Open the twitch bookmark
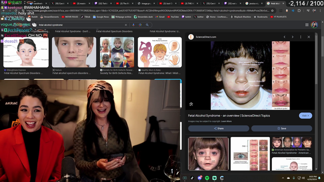The width and height of the screenshot is (324, 182). pos(186,17)
